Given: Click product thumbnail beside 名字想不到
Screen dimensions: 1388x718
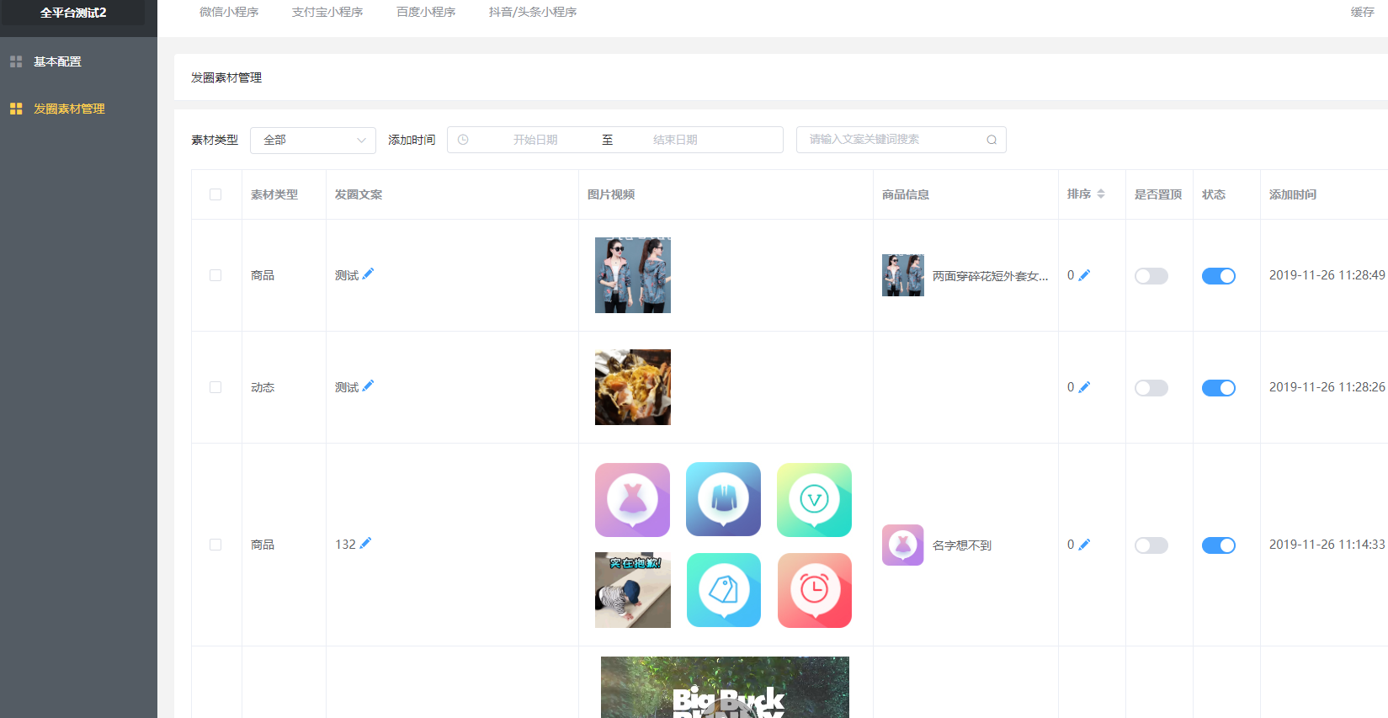Looking at the screenshot, I should (903, 545).
